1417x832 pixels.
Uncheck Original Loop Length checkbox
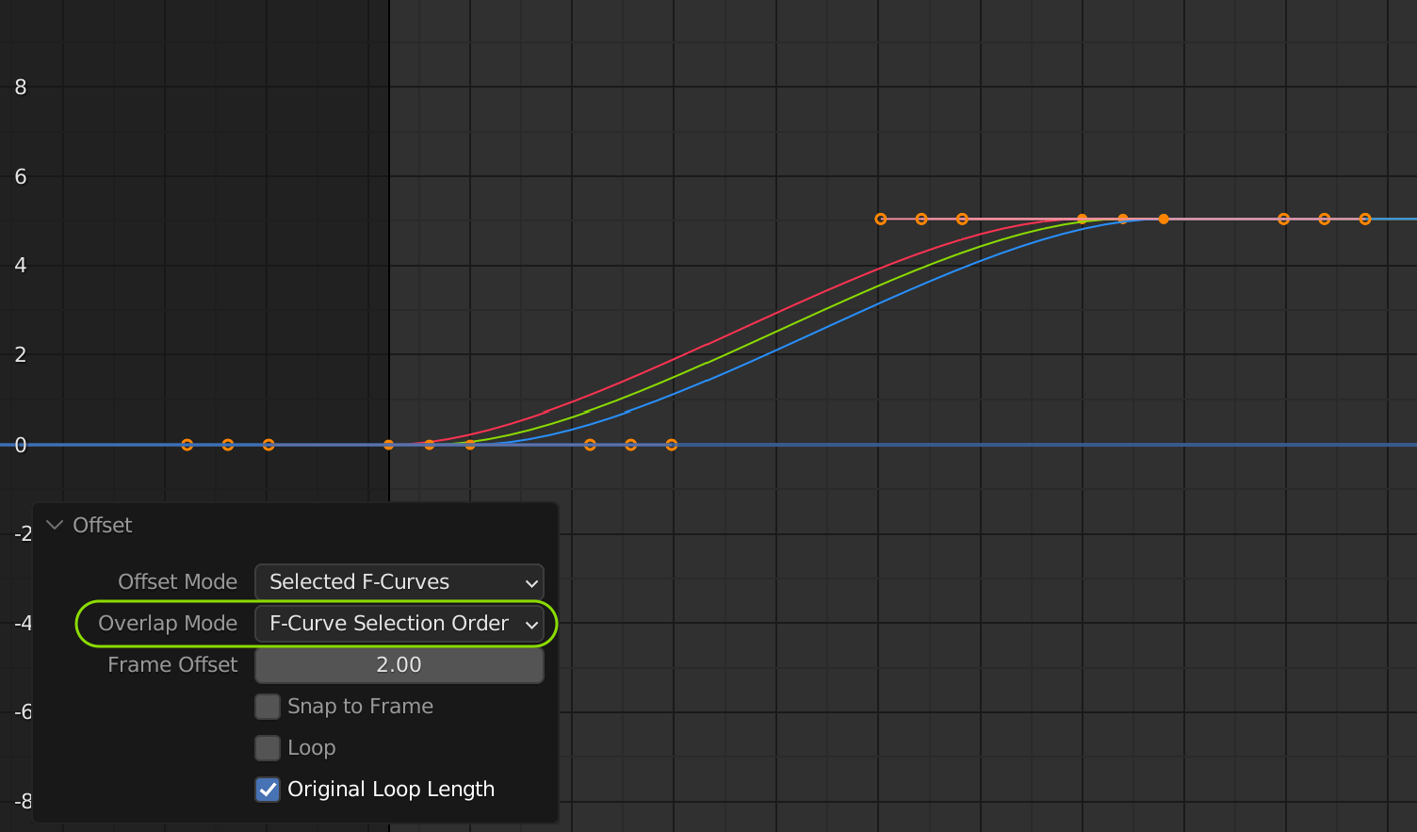pyautogui.click(x=268, y=789)
